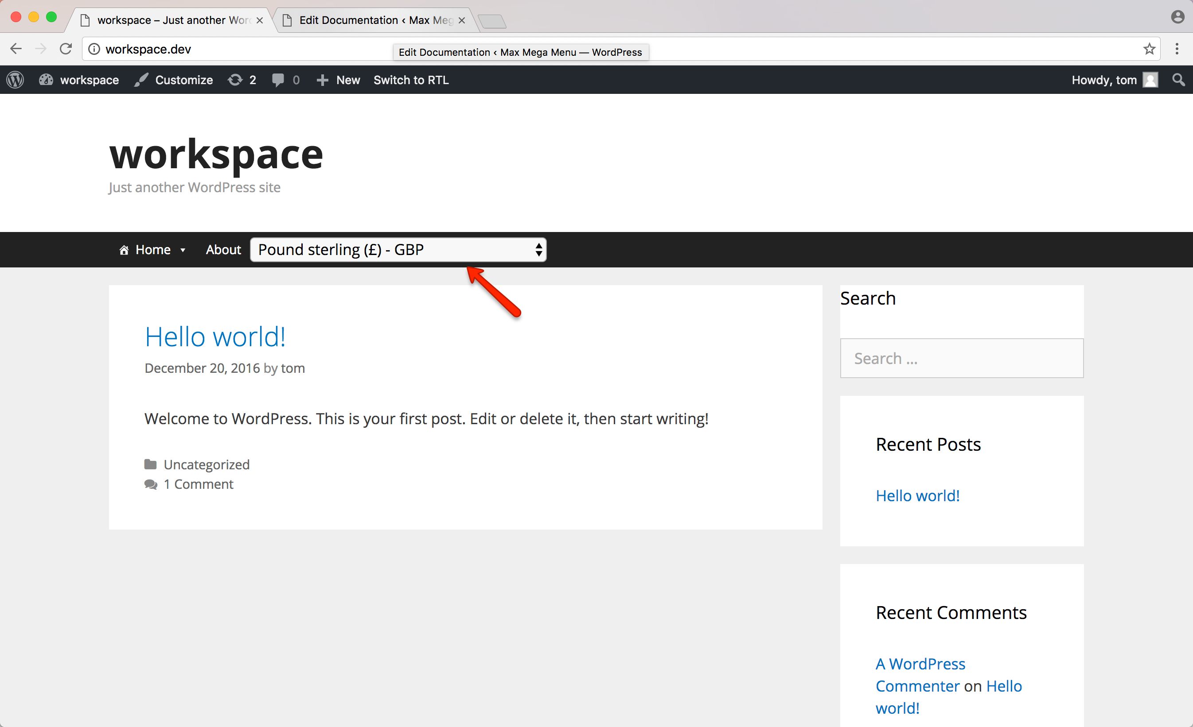The width and height of the screenshot is (1193, 727).
Task: Click Switch to RTL in admin bar
Action: (x=410, y=80)
